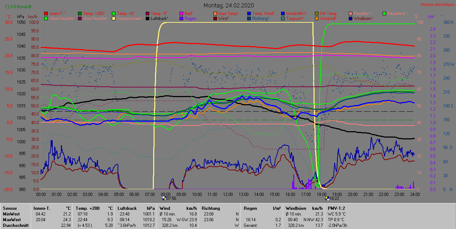Screen dimensions: 456x229
Task: Click the red Innen-T. legend swatch
Action: tap(46, 14)
